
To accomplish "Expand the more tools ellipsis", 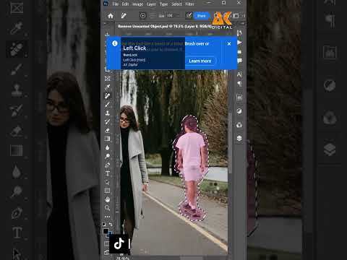I will pos(108,217).
